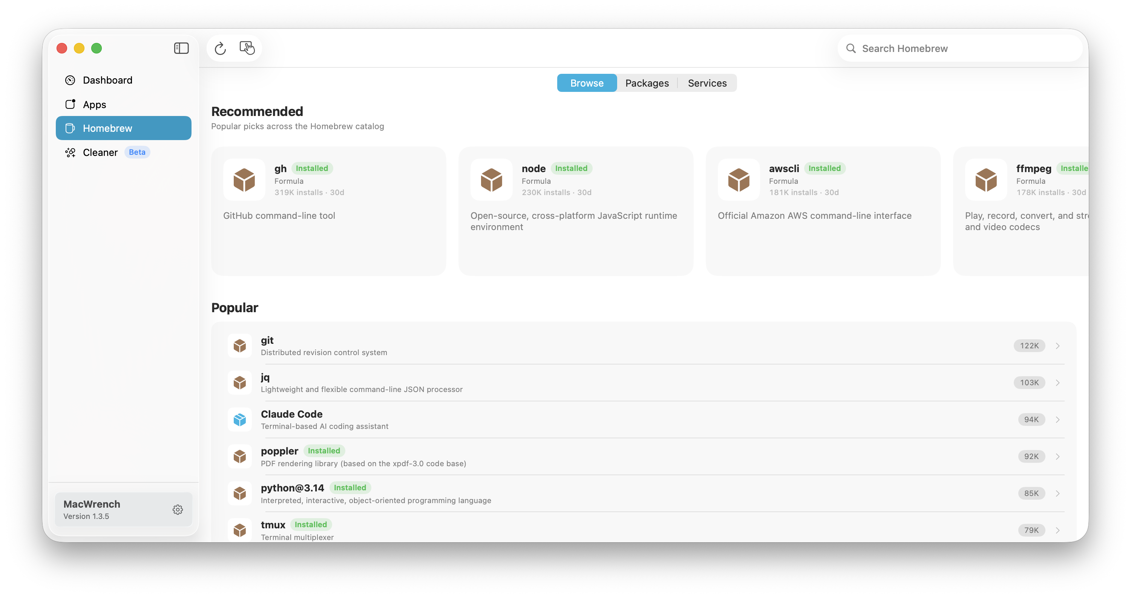1131x598 pixels.
Task: Click the Search Homebrew field
Action: (x=960, y=48)
